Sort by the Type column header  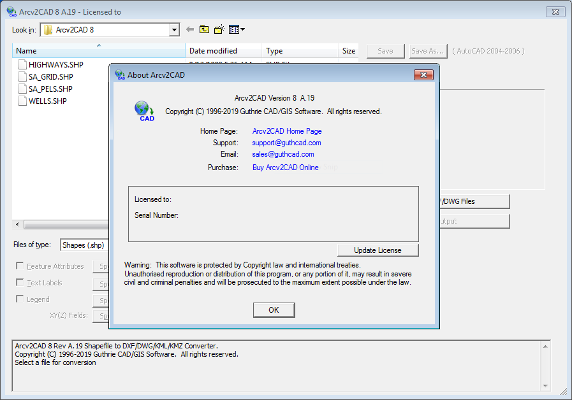pyautogui.click(x=300, y=51)
